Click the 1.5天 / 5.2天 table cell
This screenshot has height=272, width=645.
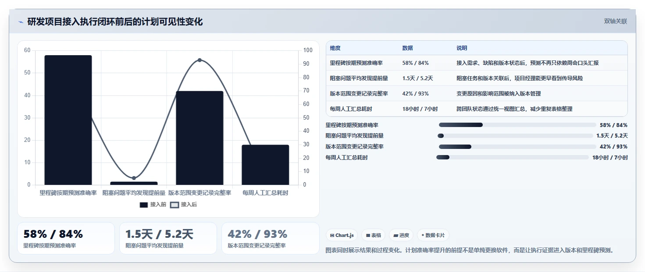pyautogui.click(x=417, y=78)
